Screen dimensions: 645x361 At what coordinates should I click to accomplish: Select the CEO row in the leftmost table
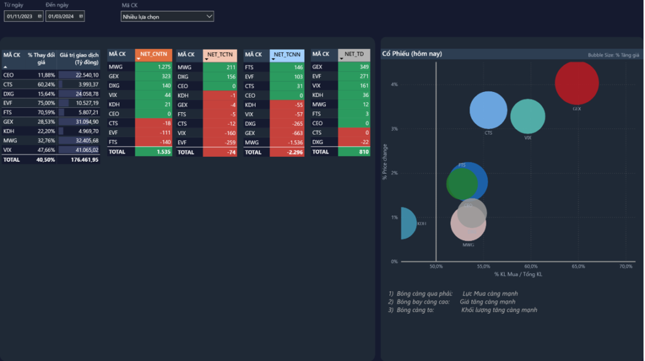click(x=9, y=75)
